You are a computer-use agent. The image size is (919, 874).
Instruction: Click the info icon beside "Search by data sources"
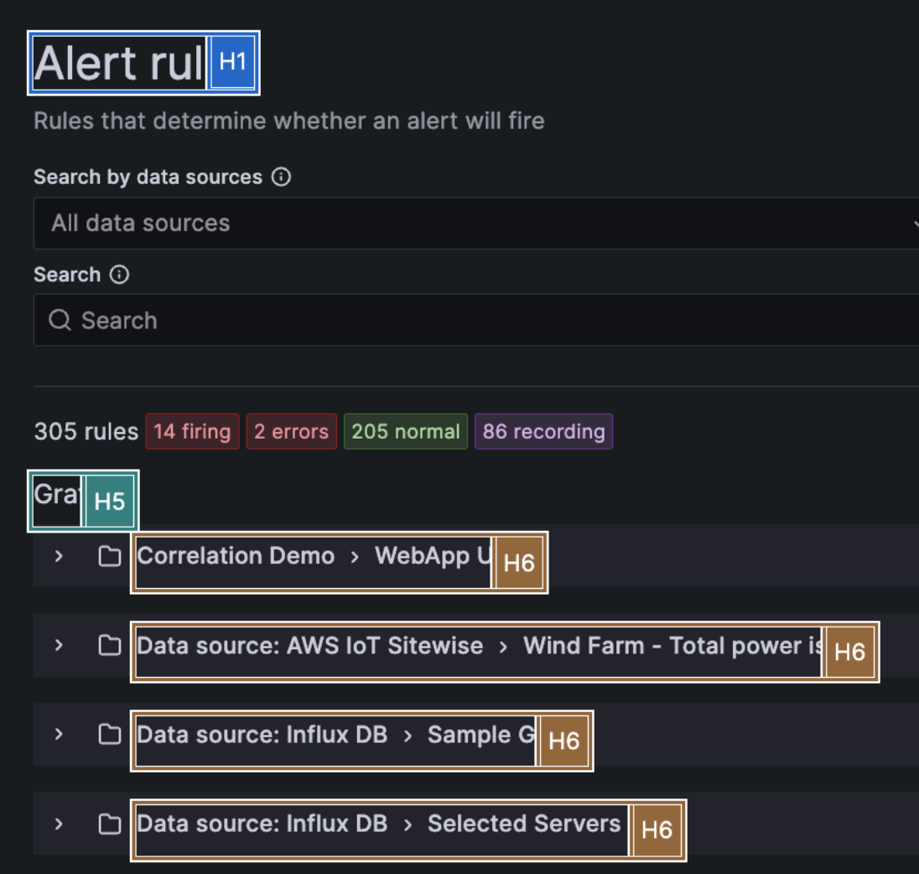(x=282, y=176)
